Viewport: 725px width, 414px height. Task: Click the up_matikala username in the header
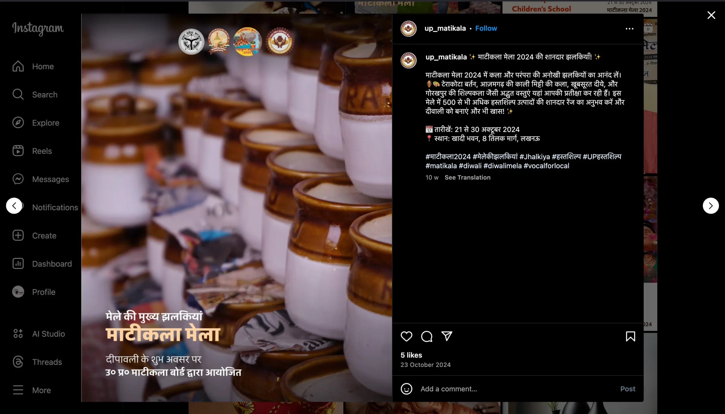(445, 28)
